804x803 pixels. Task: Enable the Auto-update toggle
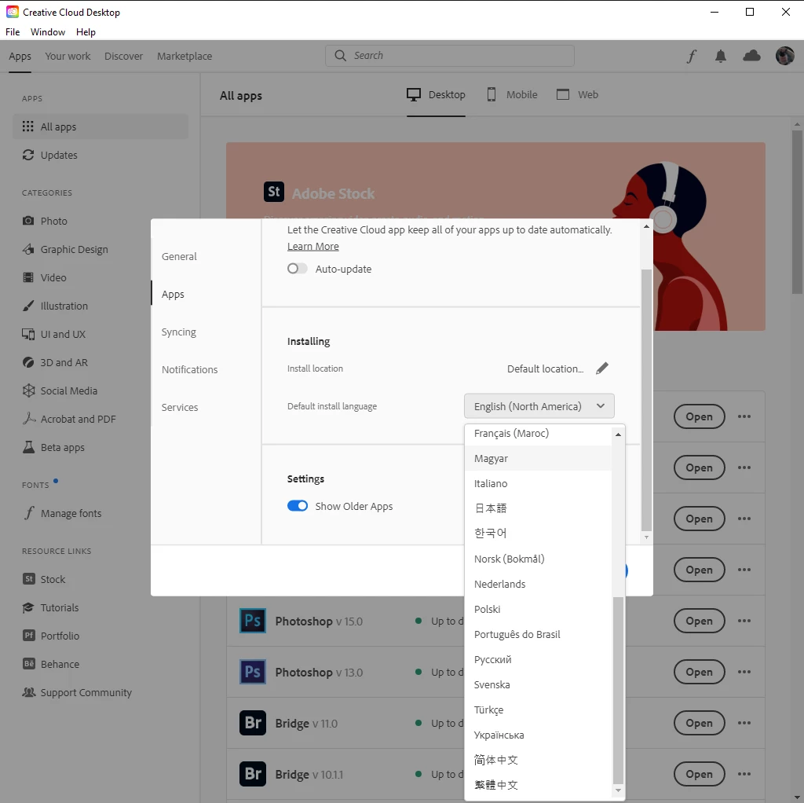click(298, 269)
